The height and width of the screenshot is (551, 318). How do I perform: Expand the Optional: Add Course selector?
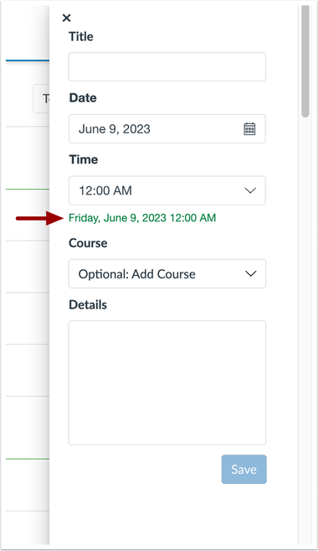pyautogui.click(x=167, y=273)
